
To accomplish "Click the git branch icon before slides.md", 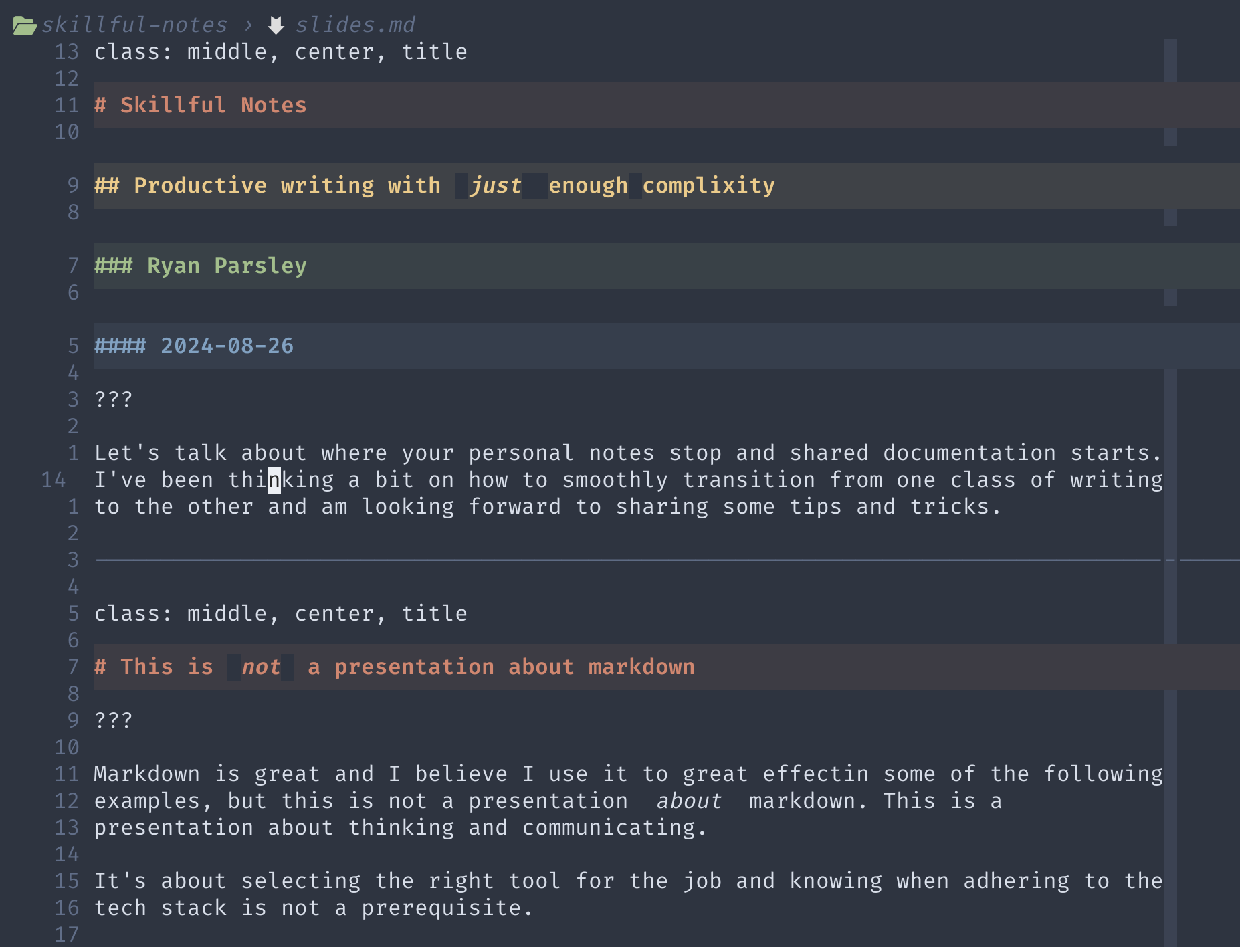I will 276,23.
